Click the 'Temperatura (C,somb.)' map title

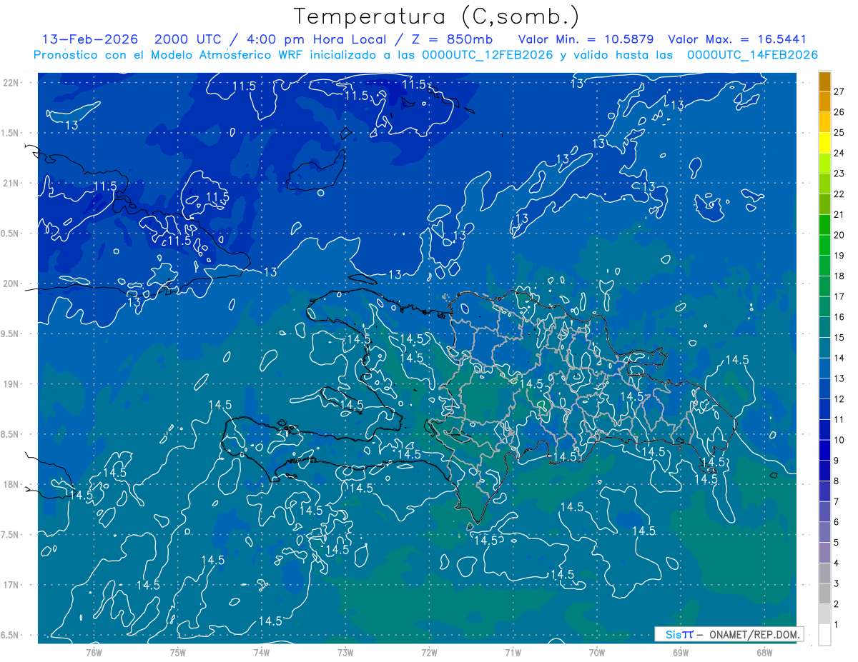click(x=437, y=17)
